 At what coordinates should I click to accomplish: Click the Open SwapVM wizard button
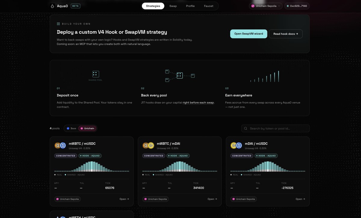248,34
